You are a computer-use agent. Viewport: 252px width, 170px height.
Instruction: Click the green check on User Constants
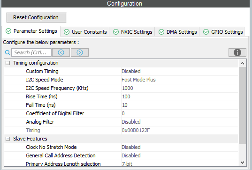[x=67, y=32]
